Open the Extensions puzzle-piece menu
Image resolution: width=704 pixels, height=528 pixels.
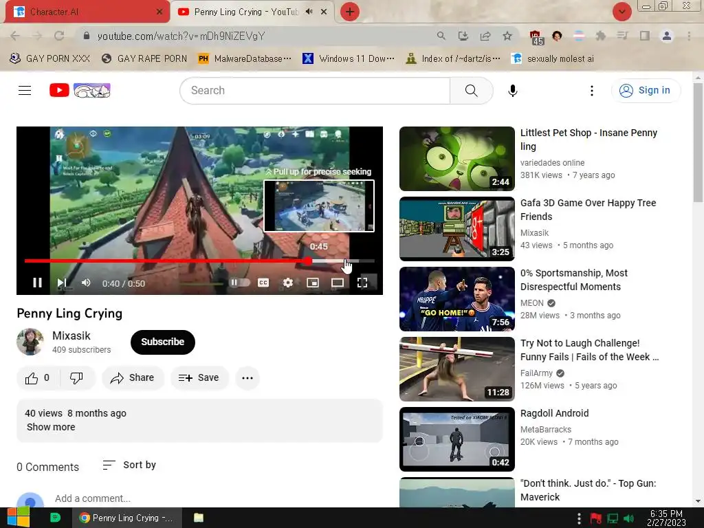(x=601, y=36)
